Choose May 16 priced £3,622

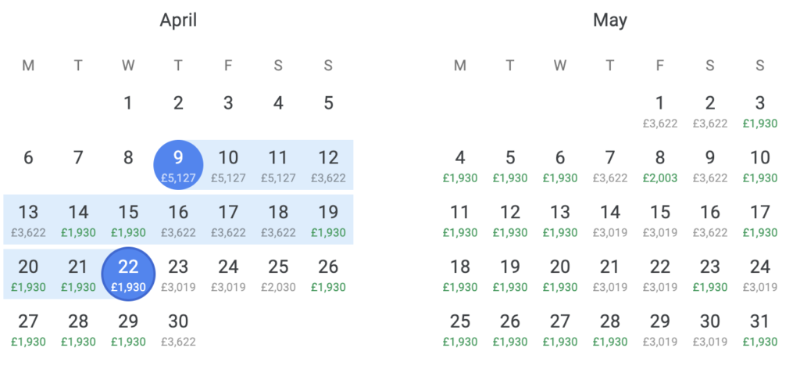(x=710, y=220)
